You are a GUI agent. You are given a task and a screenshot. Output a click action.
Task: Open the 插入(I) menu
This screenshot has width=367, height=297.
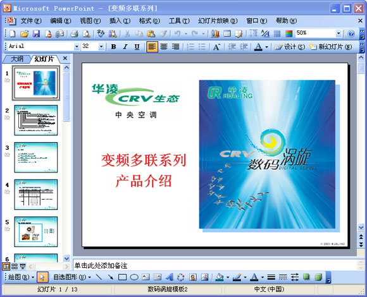tap(120, 21)
